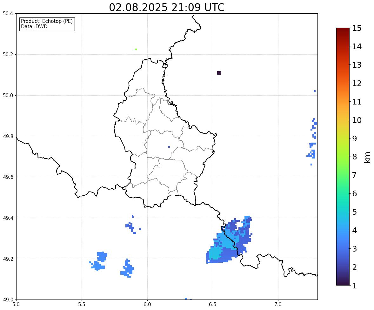
Task: Click the y-axis label 50.0
Action: click(x=8, y=96)
